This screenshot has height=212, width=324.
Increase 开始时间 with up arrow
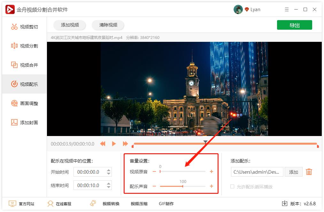(x=109, y=170)
